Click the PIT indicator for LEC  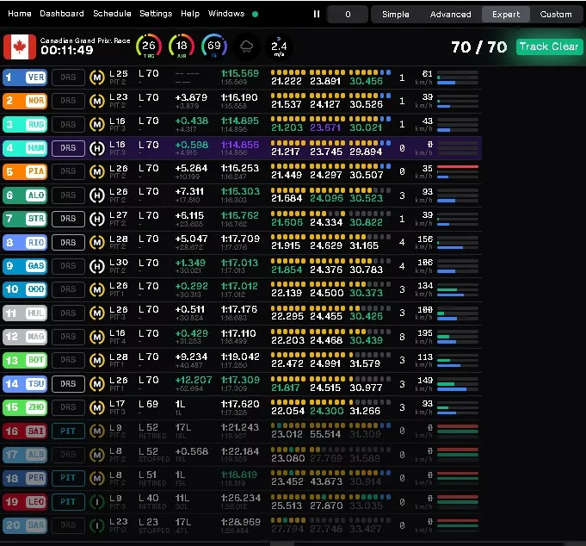[68, 502]
